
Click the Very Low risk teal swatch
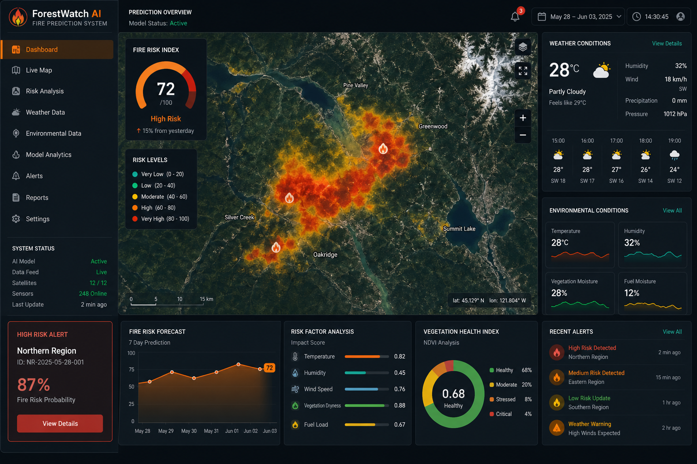point(135,174)
